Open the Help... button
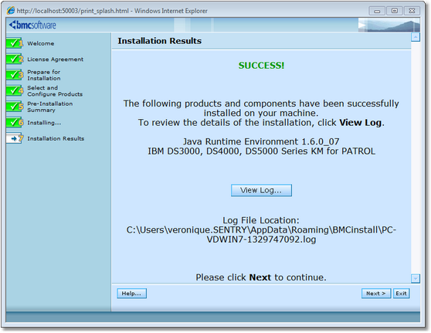Screen dimensions: 431x333 coord(131,294)
